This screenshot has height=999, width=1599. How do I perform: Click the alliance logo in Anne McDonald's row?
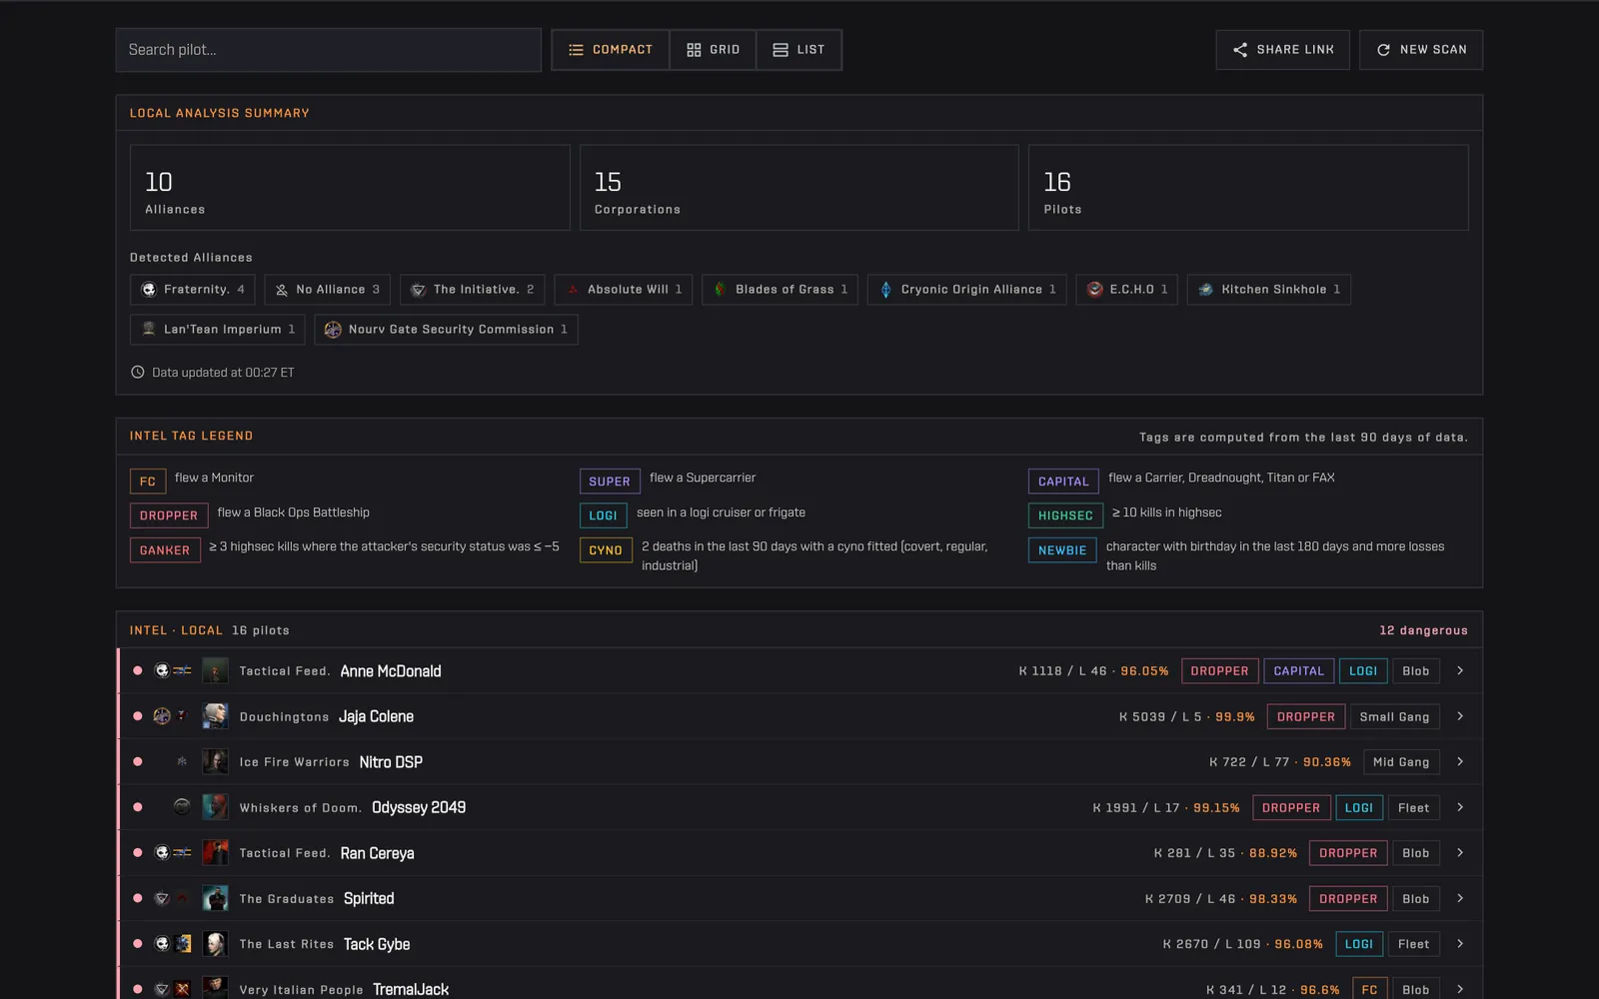tap(162, 671)
